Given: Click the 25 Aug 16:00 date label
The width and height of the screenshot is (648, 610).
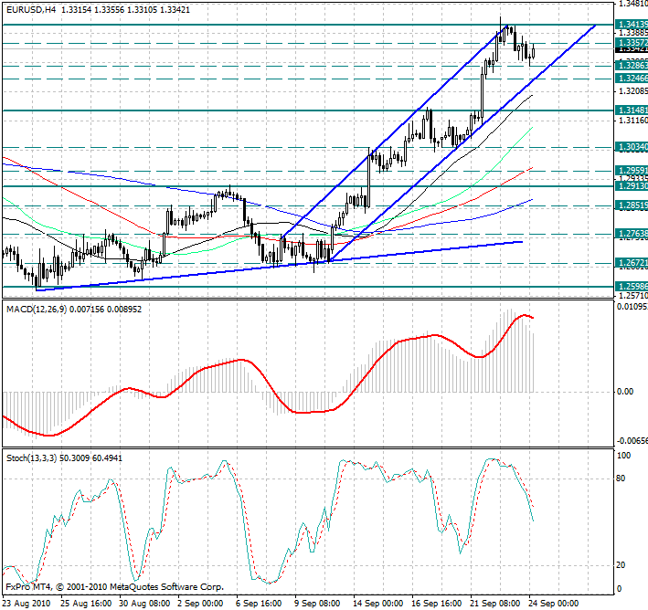Looking at the screenshot, I should [x=86, y=604].
